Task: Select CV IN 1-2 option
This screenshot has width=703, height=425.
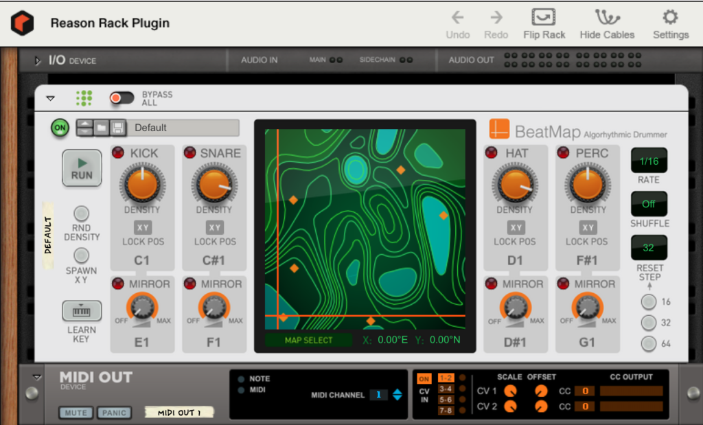Action: [446, 378]
